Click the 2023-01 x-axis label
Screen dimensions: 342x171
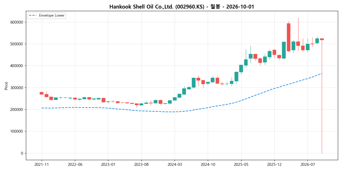(108, 165)
